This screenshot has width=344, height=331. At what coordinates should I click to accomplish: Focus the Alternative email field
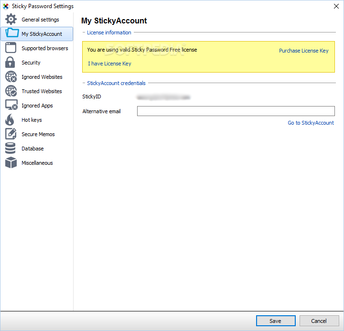coord(236,111)
